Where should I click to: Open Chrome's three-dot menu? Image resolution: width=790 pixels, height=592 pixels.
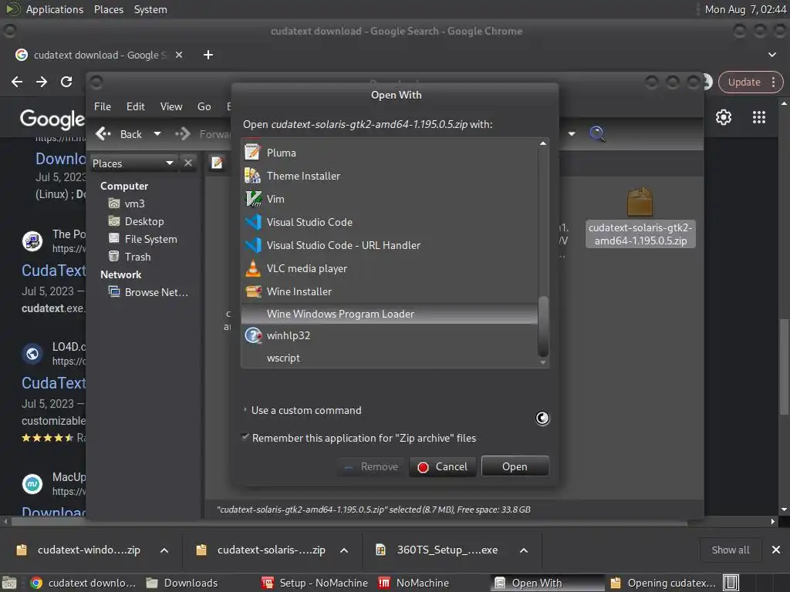[773, 82]
